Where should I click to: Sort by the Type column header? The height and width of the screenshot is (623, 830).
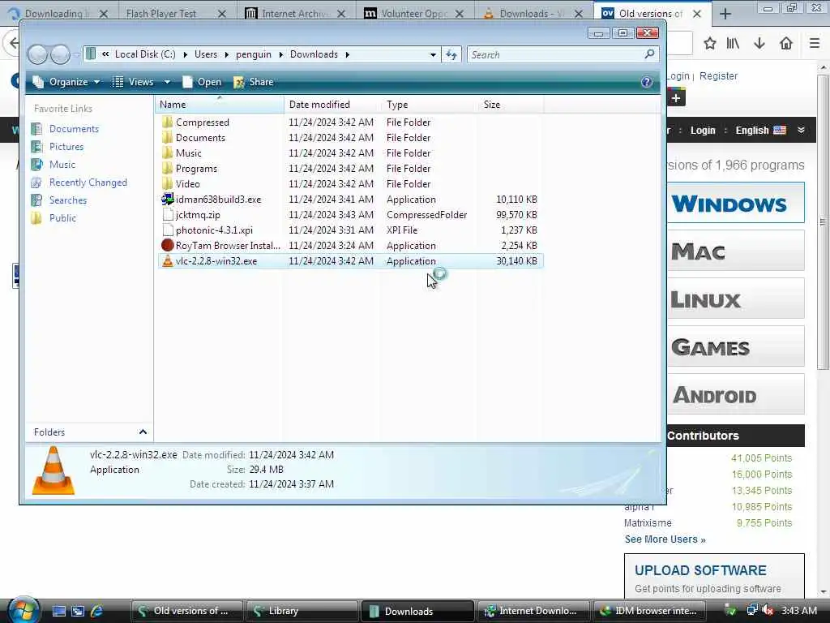point(430,105)
